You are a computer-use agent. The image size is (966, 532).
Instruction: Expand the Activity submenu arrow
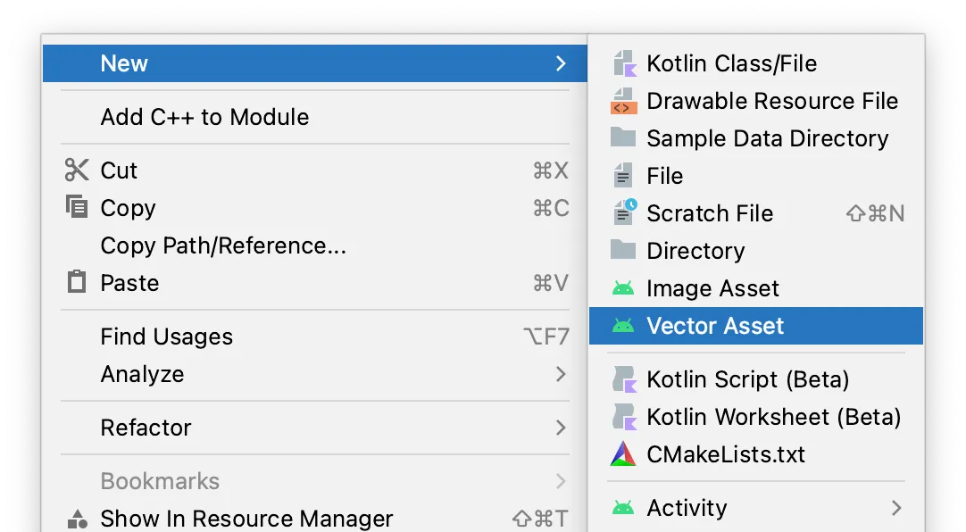point(896,508)
